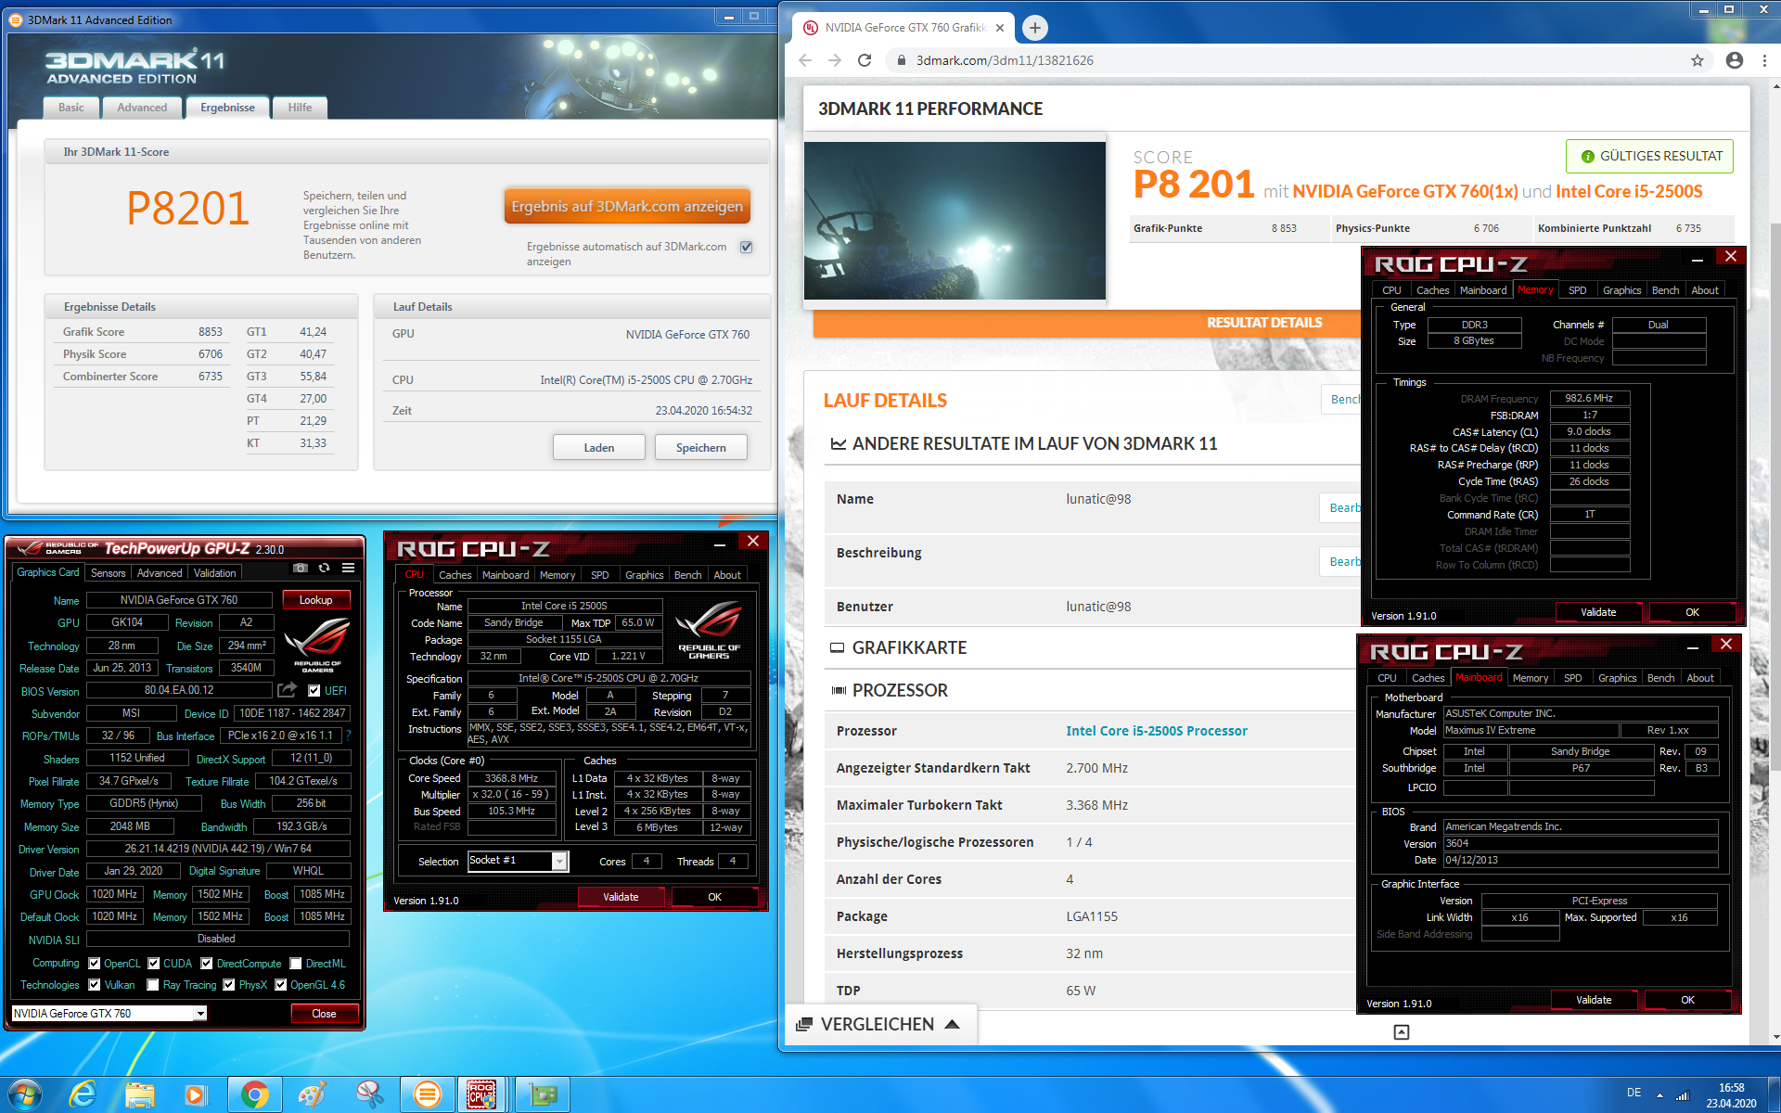Click the underwater benchmark thumbnail image
The width and height of the screenshot is (1781, 1113).
[955, 221]
